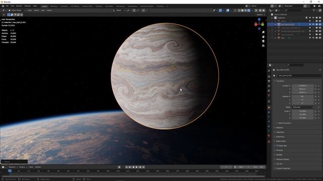Open the viewport View menu

(30, 10)
